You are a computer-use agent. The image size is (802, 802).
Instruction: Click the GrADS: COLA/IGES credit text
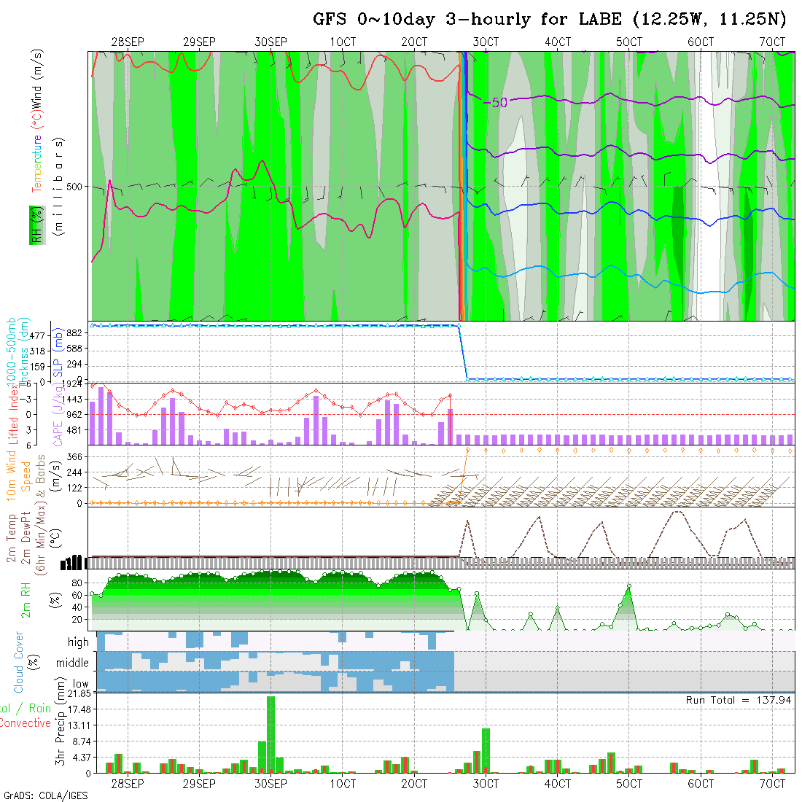click(x=45, y=795)
